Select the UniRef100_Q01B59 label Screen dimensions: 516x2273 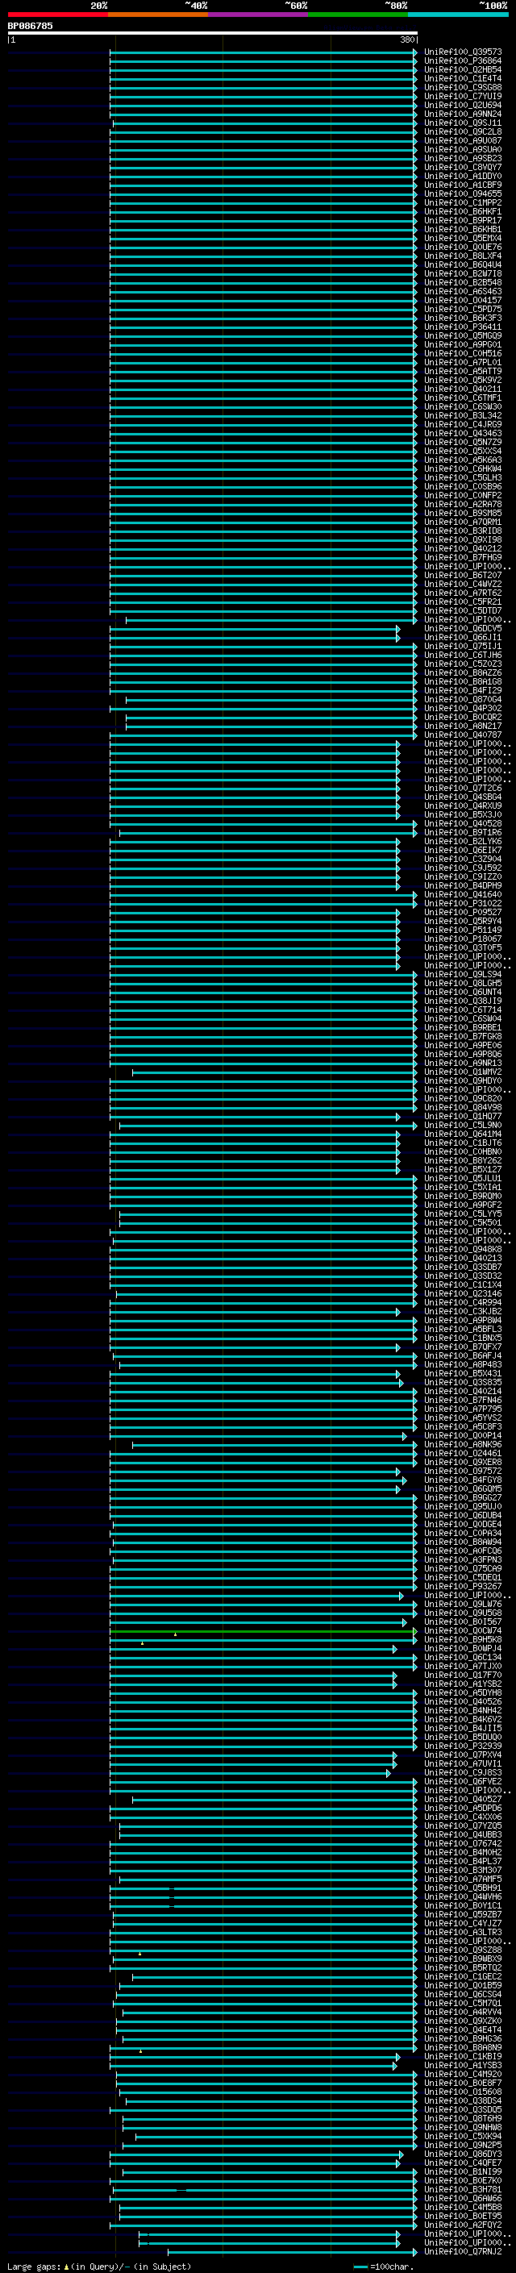463,1986
